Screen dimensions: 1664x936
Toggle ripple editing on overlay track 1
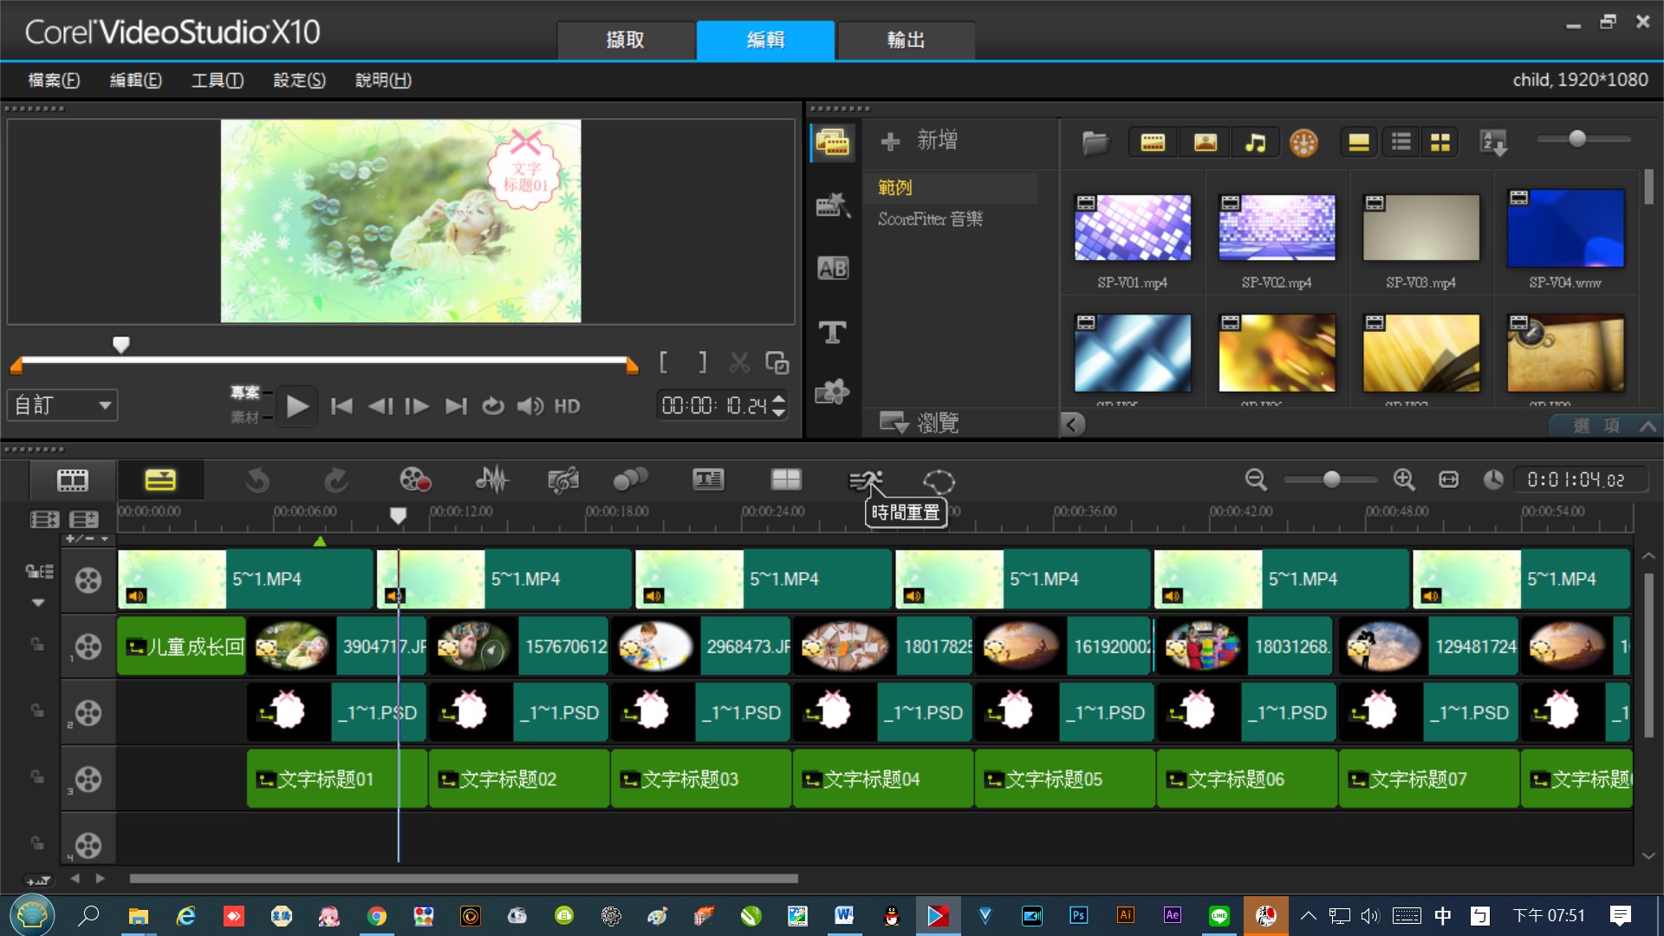point(37,644)
